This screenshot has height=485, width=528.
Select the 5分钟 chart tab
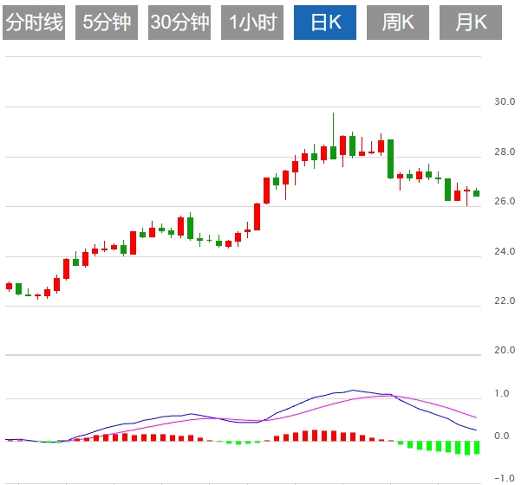click(108, 23)
